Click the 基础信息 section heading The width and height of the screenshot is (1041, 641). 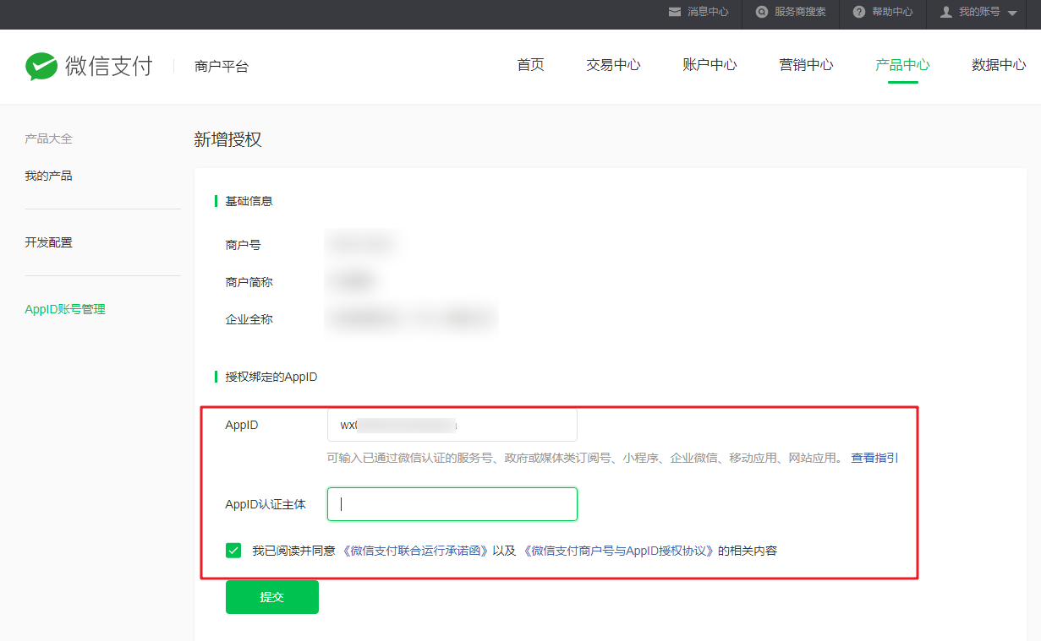[249, 201]
